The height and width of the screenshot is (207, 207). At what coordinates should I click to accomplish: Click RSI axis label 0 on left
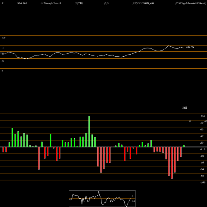tap(2, 71)
